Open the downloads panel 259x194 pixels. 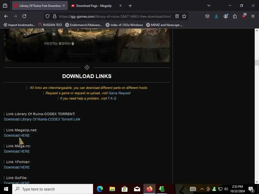[x=217, y=16]
